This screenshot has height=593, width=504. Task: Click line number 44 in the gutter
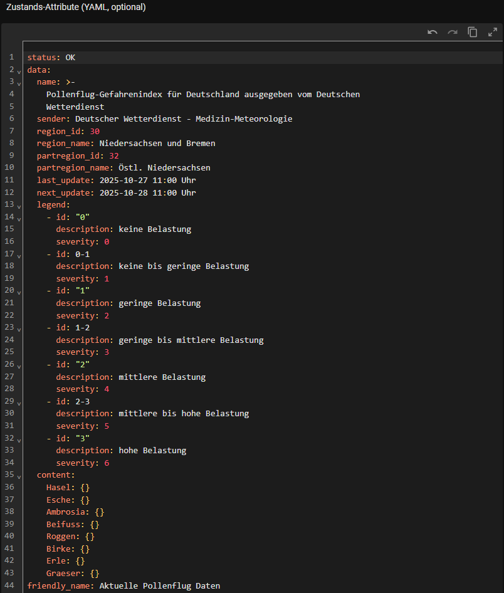[10, 586]
